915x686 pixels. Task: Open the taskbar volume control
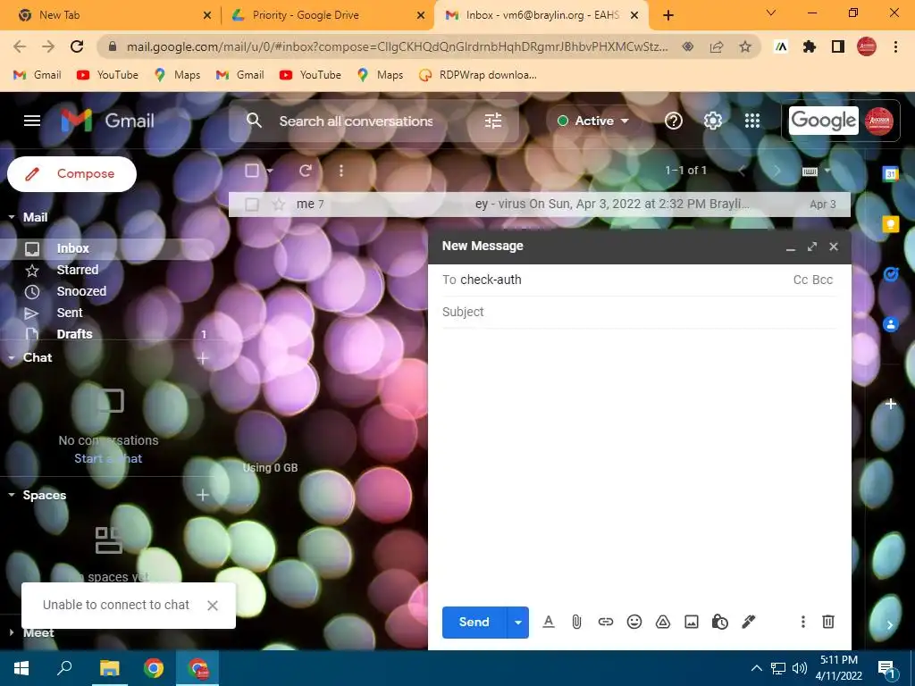800,668
